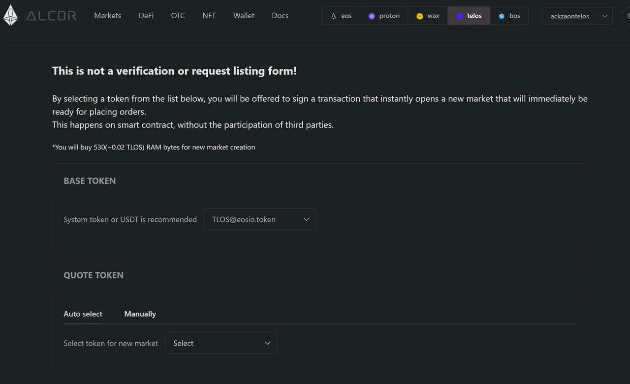Screen dimensions: 630x384
Task: Switch to the Auto select tab
Action: click(83, 314)
